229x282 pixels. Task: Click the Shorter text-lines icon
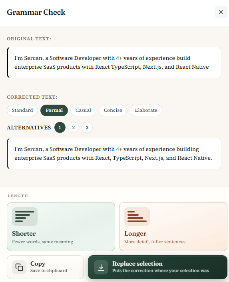point(25,216)
